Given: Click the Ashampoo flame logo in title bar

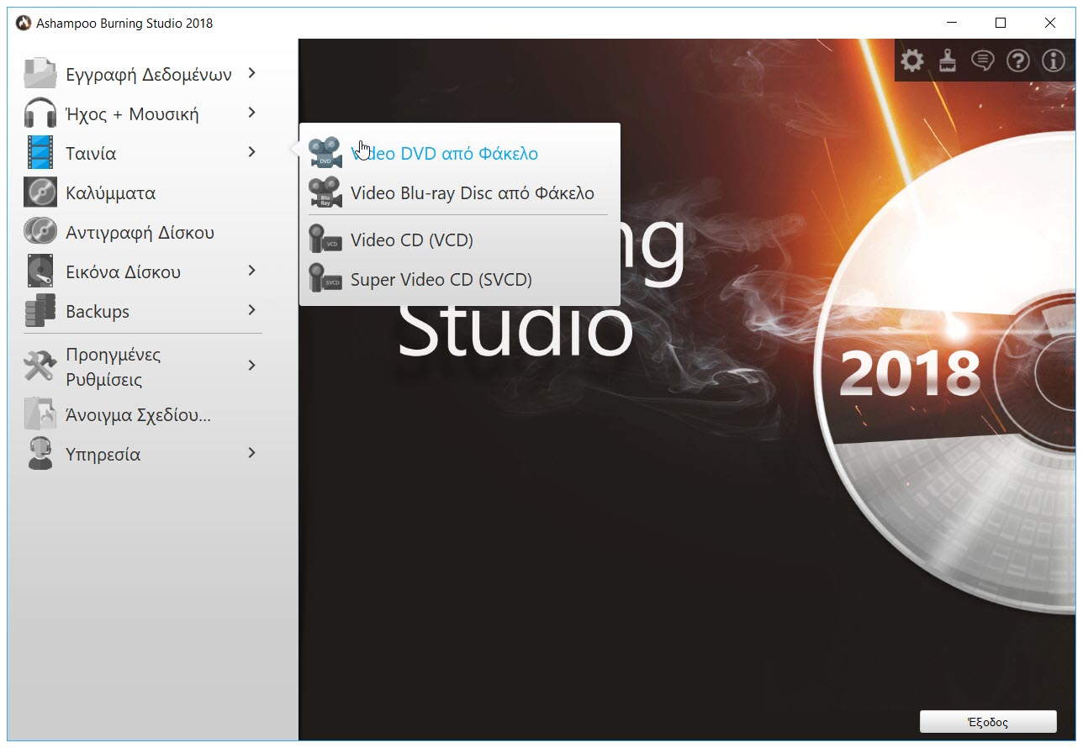Looking at the screenshot, I should [24, 23].
